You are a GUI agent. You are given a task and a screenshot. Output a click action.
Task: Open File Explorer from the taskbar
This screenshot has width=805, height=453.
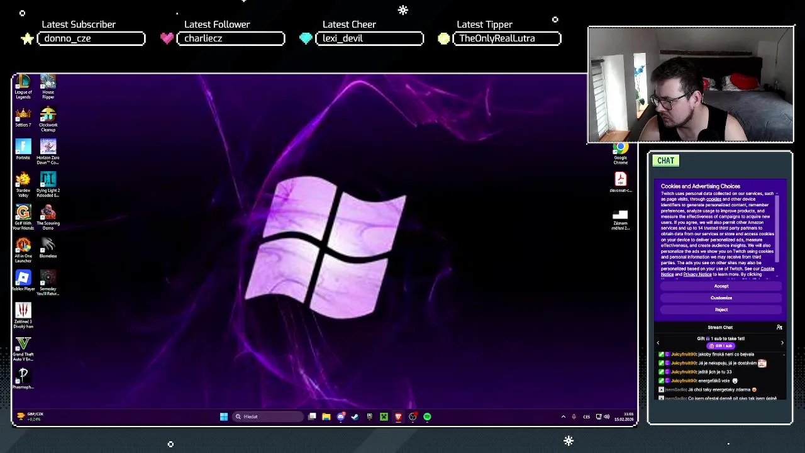pos(326,417)
